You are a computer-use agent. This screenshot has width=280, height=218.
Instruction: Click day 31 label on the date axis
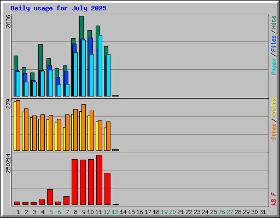pyautogui.click(x=262, y=212)
